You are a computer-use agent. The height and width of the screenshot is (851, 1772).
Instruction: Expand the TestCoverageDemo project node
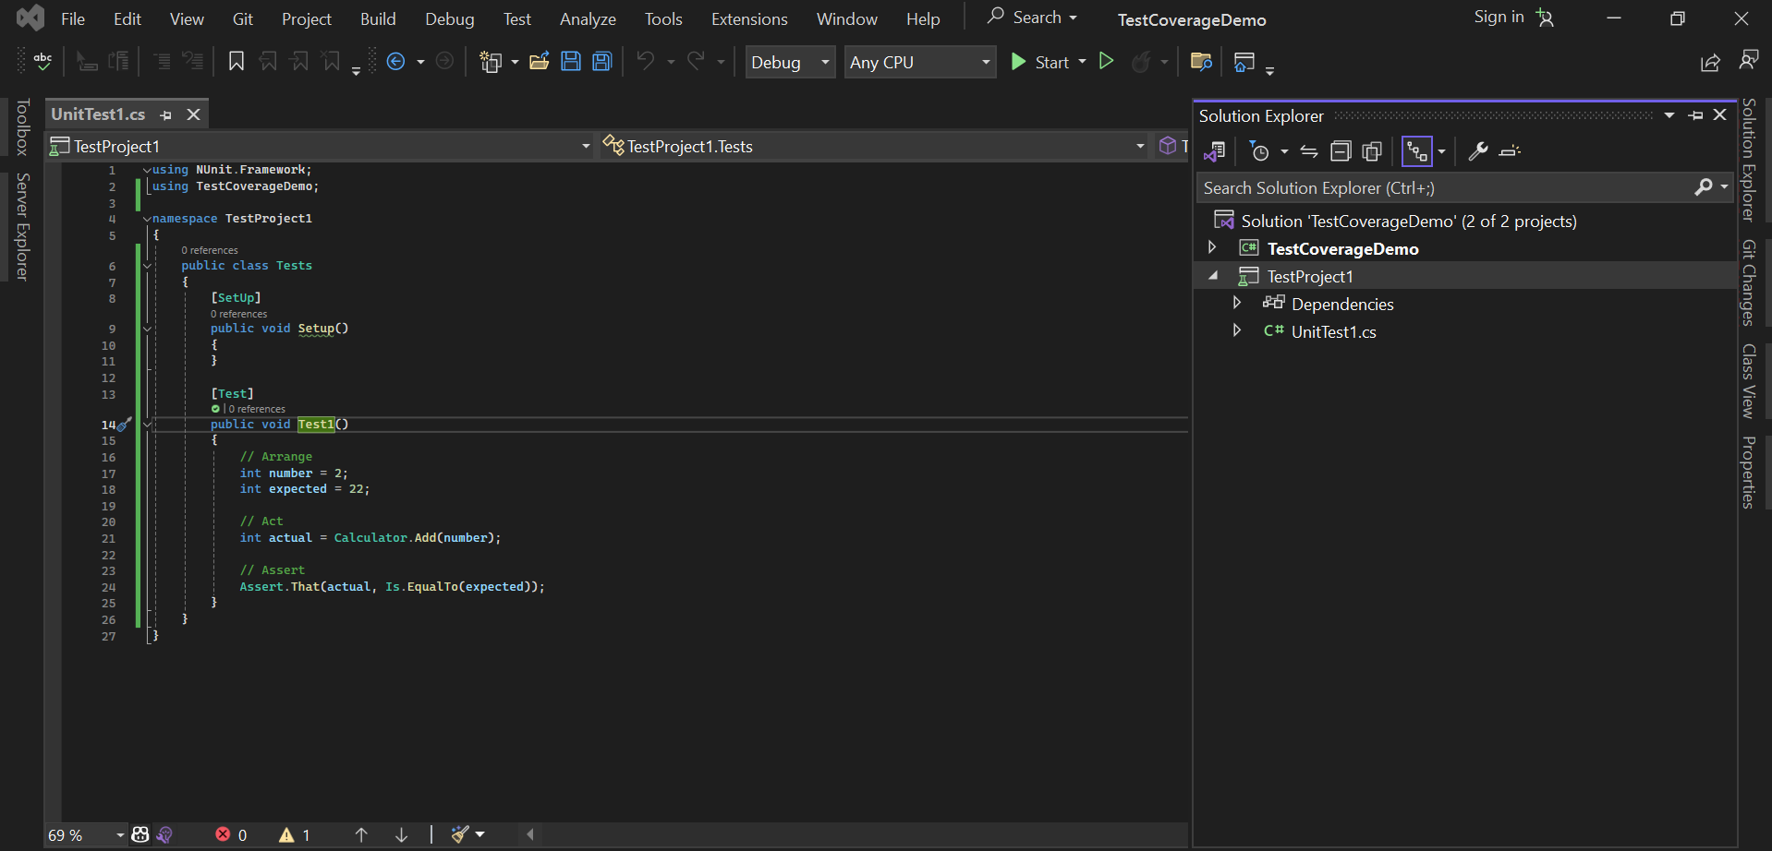pos(1212,248)
